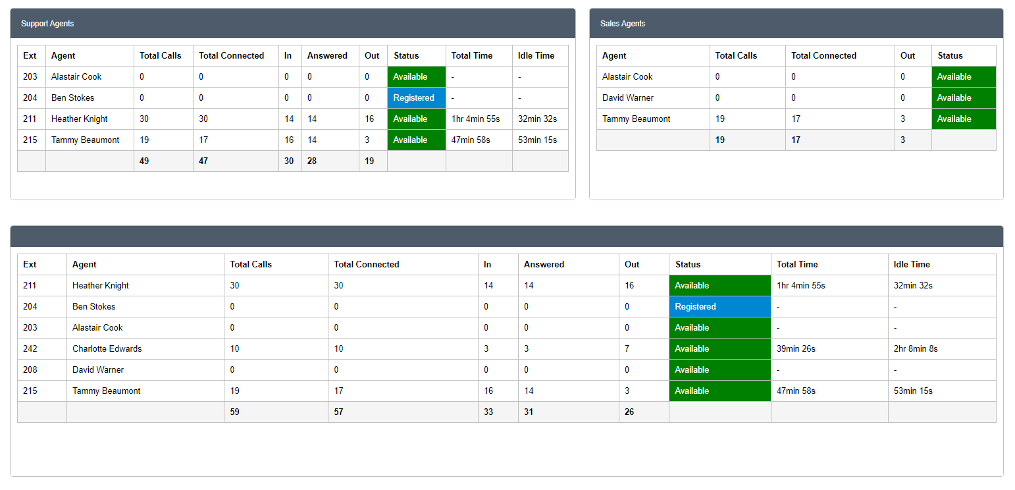Select Tammy Beaumont in the untitled bottom table

[x=107, y=391]
